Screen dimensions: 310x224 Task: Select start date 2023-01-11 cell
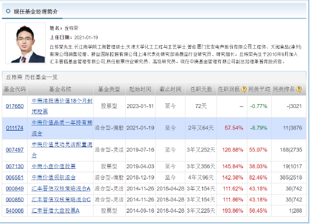(140, 106)
